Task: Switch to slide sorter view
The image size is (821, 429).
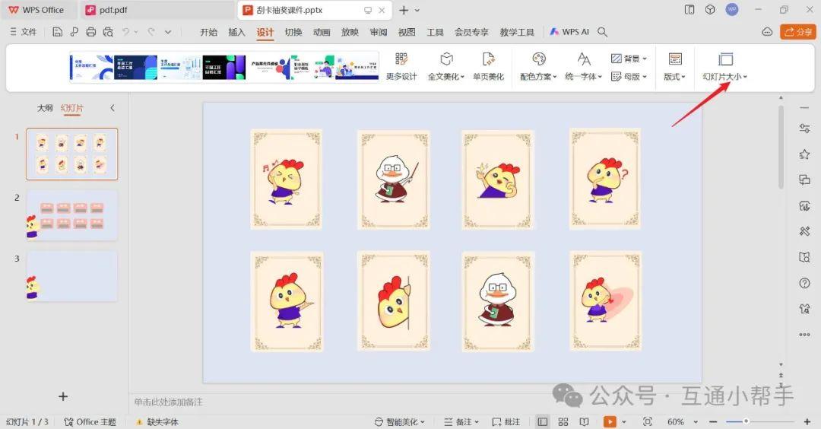Action: coord(563,421)
